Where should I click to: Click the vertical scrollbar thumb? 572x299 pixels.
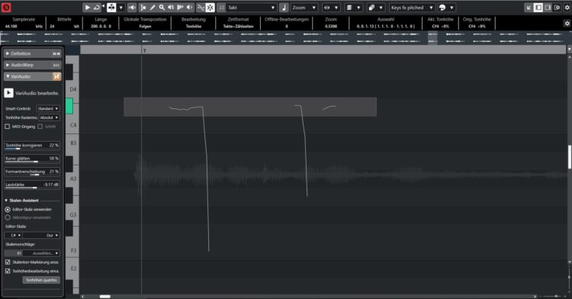pyautogui.click(x=570, y=157)
